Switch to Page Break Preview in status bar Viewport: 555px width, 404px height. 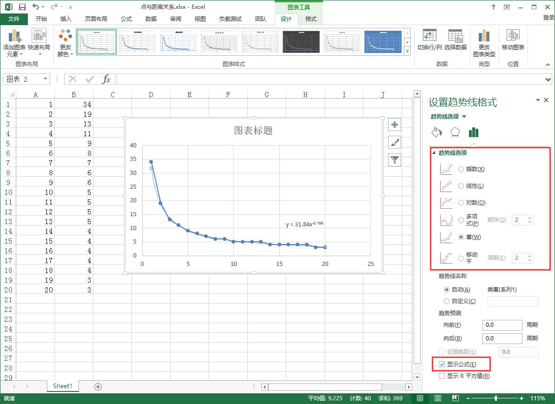click(455, 398)
